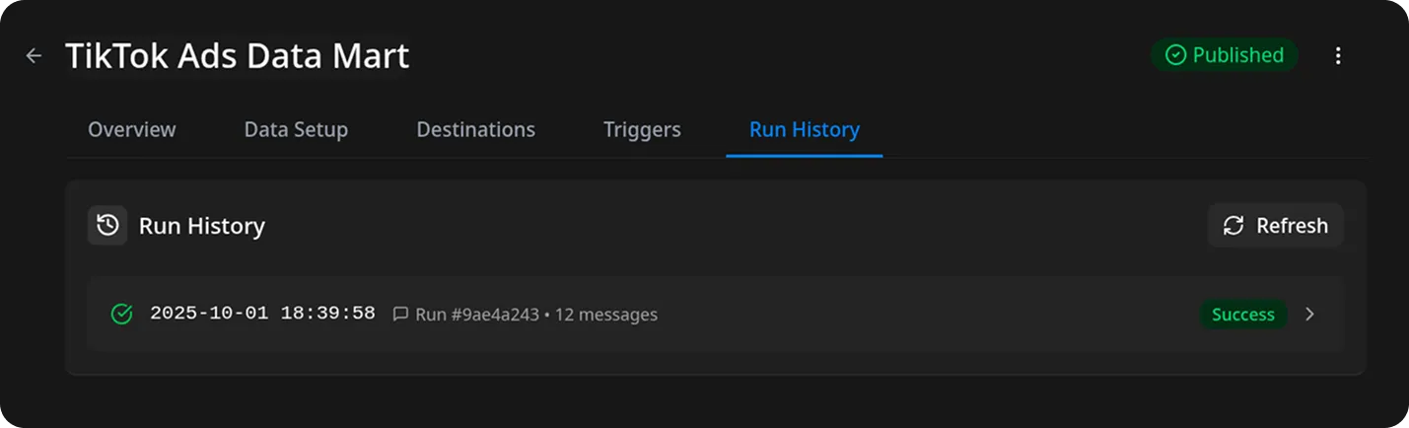Click the green success checkmark icon
The image size is (1409, 428).
point(121,315)
